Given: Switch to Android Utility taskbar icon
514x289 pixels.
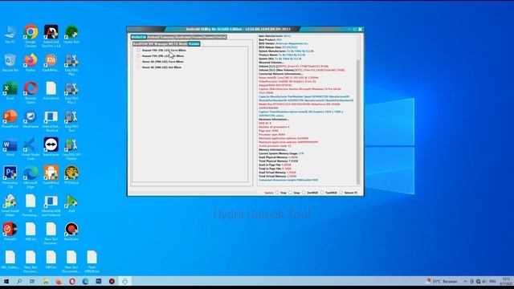Looking at the screenshot, I should pos(125,281).
